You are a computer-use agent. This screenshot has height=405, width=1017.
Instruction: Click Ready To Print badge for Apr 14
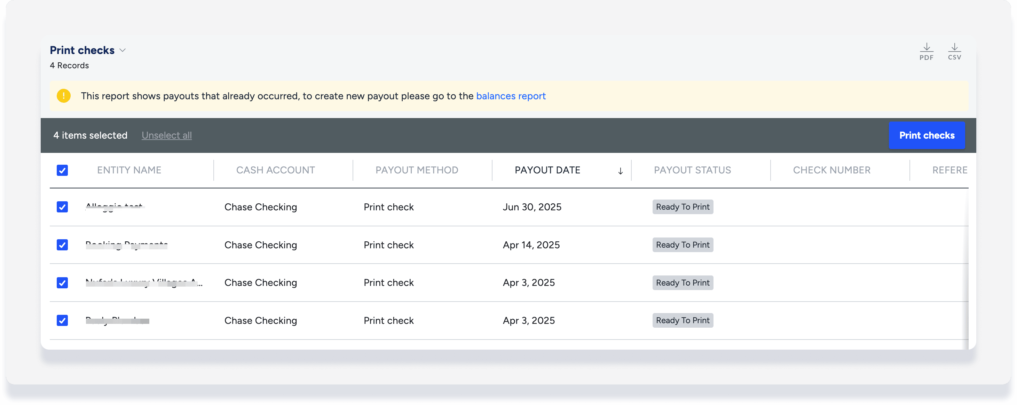[x=682, y=245]
